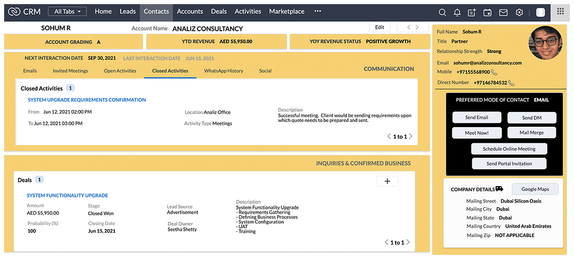
Task: Click the Zoho CRM logo icon
Action: pyautogui.click(x=14, y=11)
